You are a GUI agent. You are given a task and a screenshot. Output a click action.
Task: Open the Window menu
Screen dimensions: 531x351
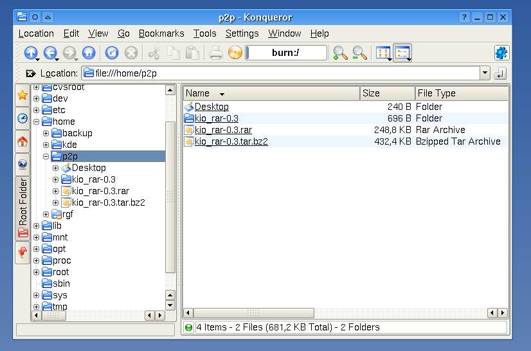[x=284, y=33]
